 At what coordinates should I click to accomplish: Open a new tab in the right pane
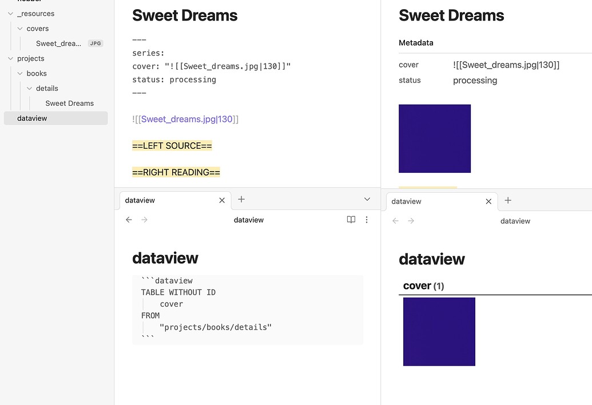pyautogui.click(x=507, y=201)
